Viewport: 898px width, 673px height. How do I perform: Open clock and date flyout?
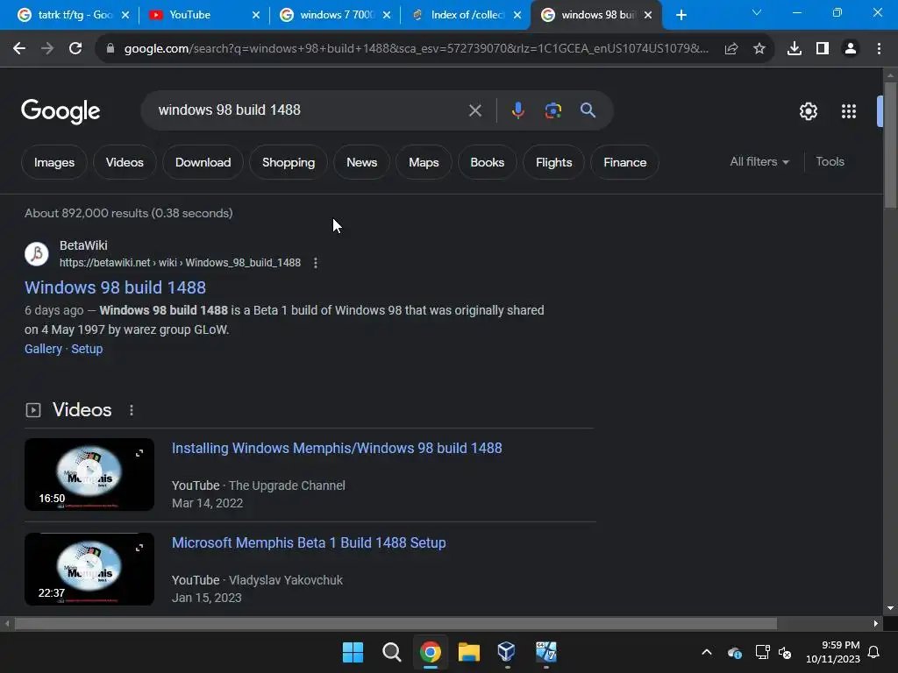pyautogui.click(x=833, y=652)
